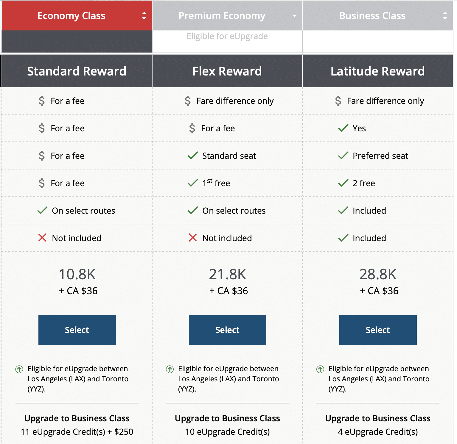
Task: Click the checkmark next to '2 free'
Action: coord(343,183)
